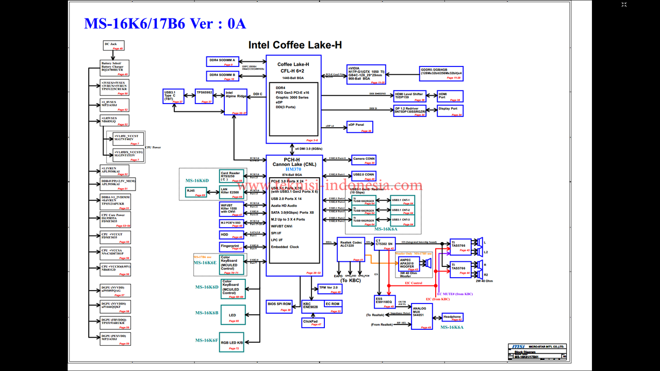Select the Battery Charger BQ24780RUYR block

point(114,69)
